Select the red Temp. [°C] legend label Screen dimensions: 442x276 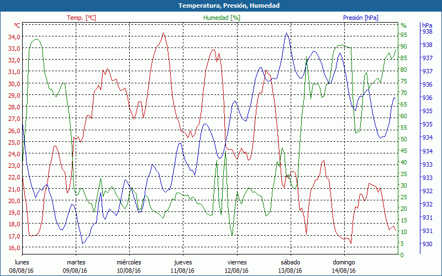(x=81, y=18)
